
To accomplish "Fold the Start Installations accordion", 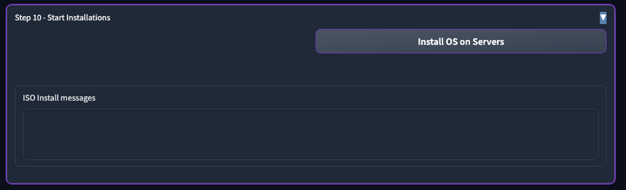I will tap(603, 18).
